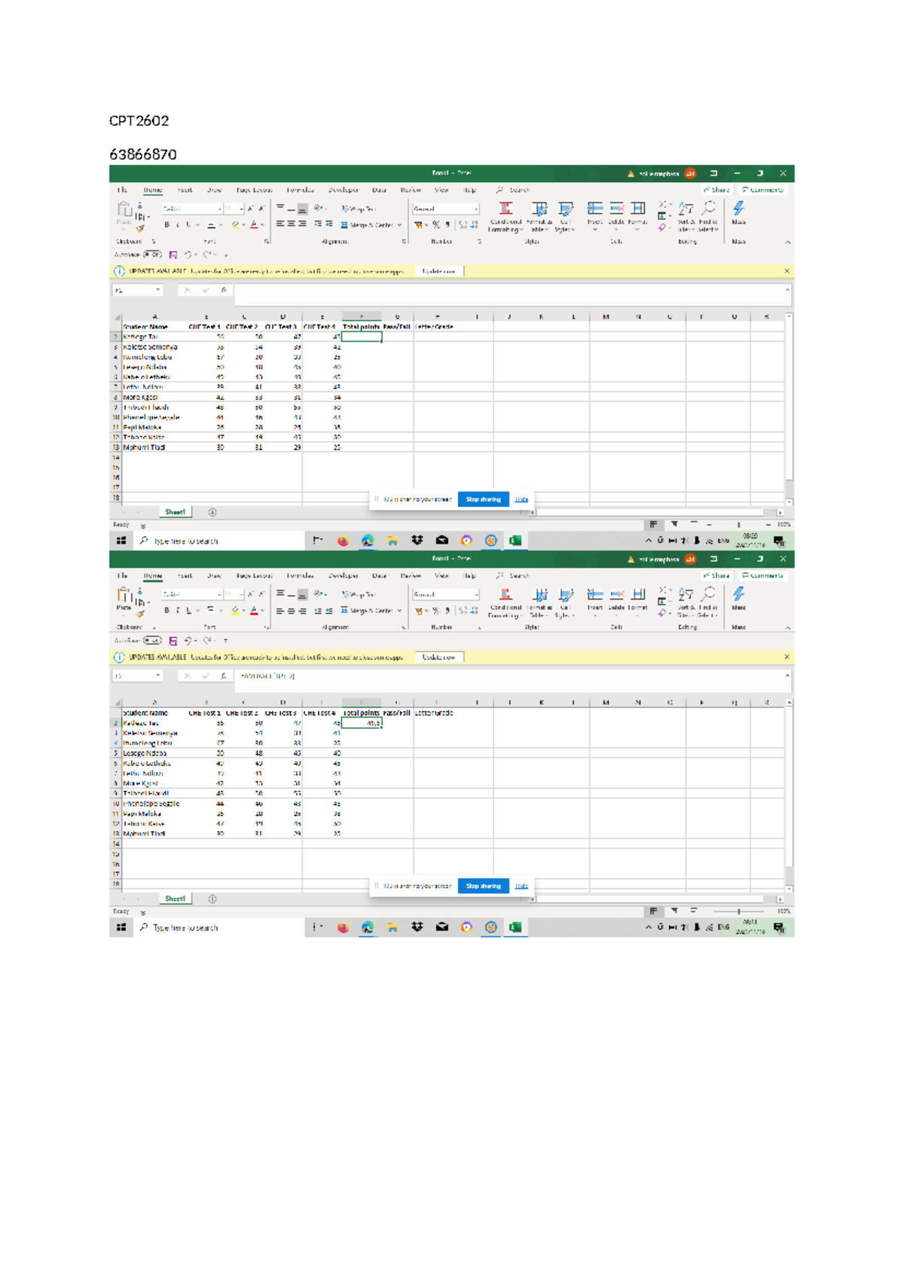Click Conditional Formatting in first Excel screenshot

point(505,216)
